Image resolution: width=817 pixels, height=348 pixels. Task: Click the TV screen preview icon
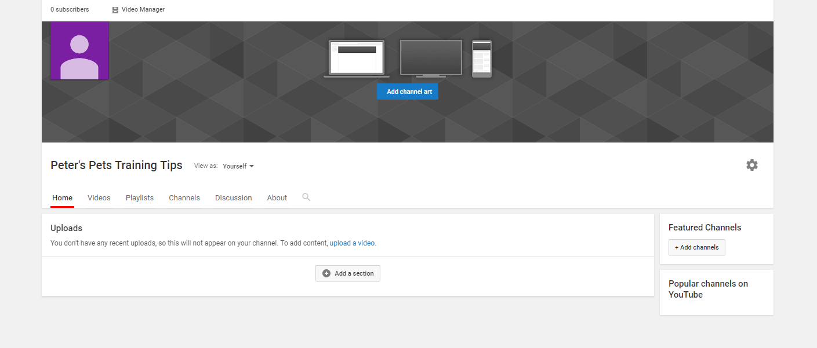pyautogui.click(x=431, y=58)
